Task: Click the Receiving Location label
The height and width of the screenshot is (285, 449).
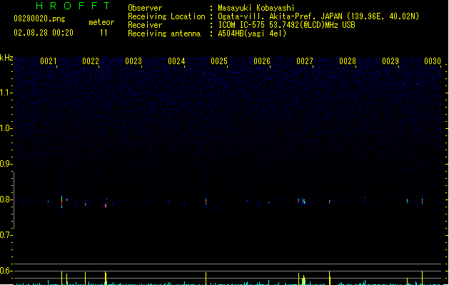Action: [x=166, y=16]
